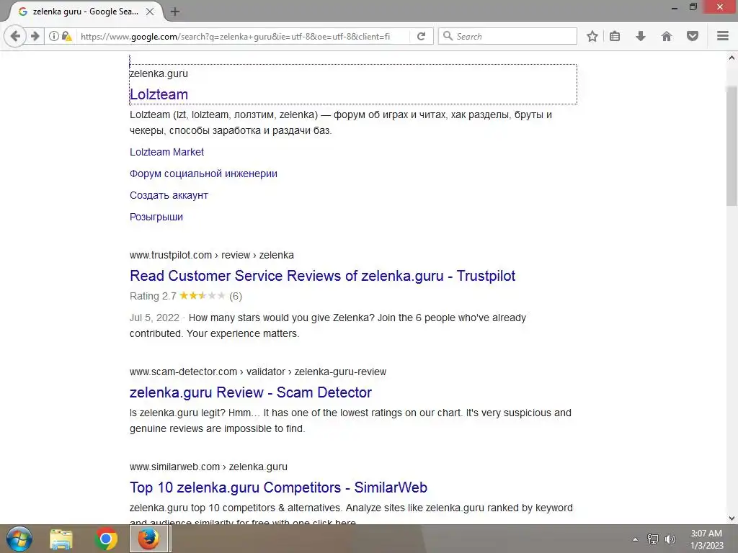Viewport: 738px width, 553px height.
Task: Close the zelenka guru Google Search tab
Action: click(x=150, y=12)
